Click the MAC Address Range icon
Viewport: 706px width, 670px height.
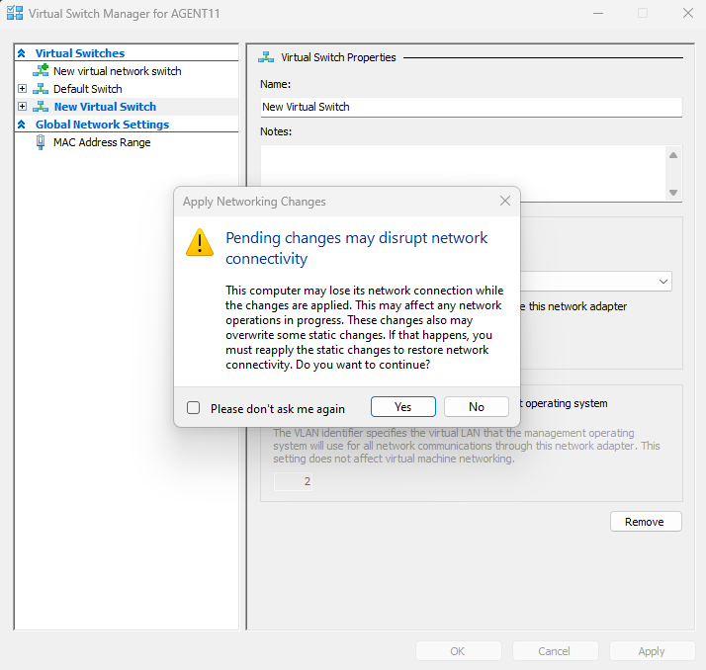pyautogui.click(x=41, y=142)
